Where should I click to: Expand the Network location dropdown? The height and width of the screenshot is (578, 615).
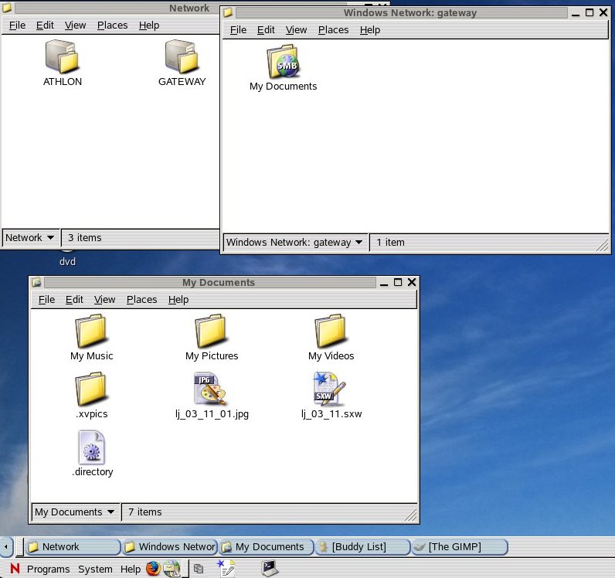30,238
